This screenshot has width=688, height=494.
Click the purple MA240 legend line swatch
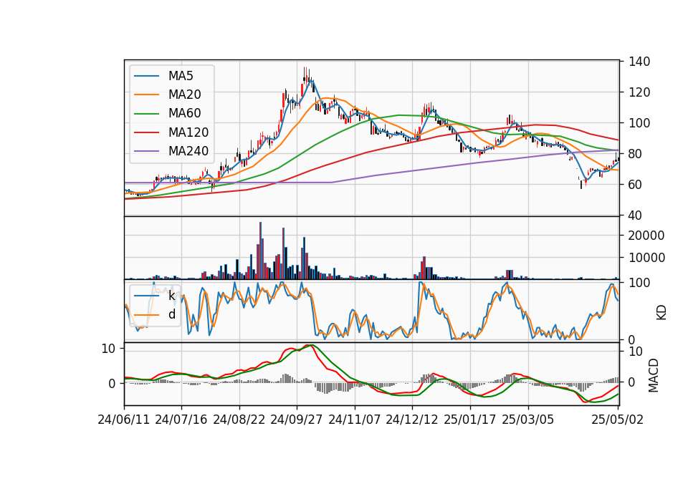click(146, 152)
